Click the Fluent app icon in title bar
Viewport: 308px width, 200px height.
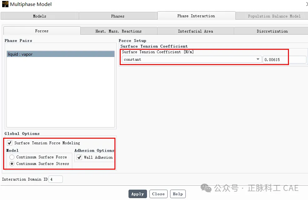[x=5, y=4]
